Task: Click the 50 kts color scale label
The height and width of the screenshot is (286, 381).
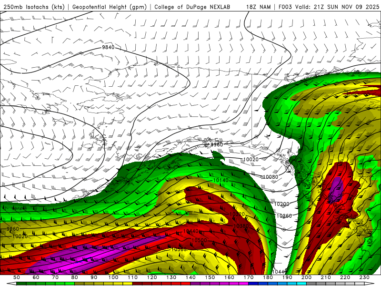Action: [x=17, y=277]
